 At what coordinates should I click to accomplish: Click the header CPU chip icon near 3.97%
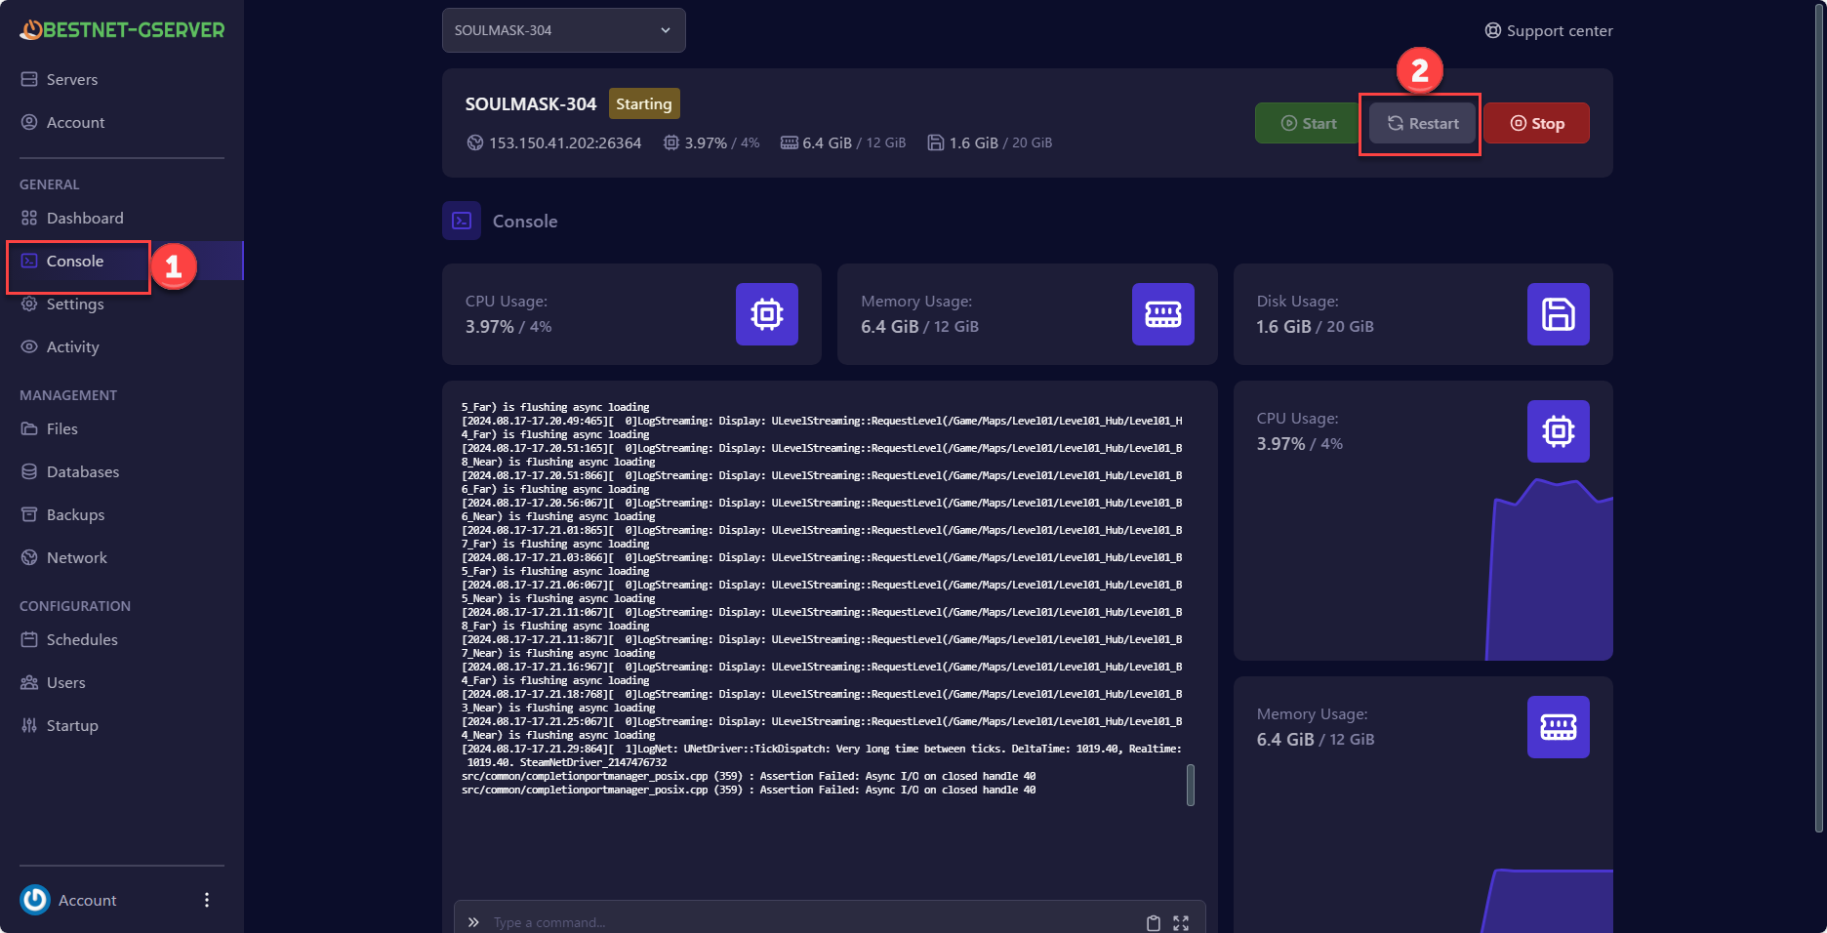click(671, 142)
